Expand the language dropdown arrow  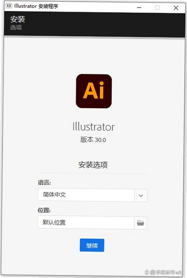[x=141, y=196]
